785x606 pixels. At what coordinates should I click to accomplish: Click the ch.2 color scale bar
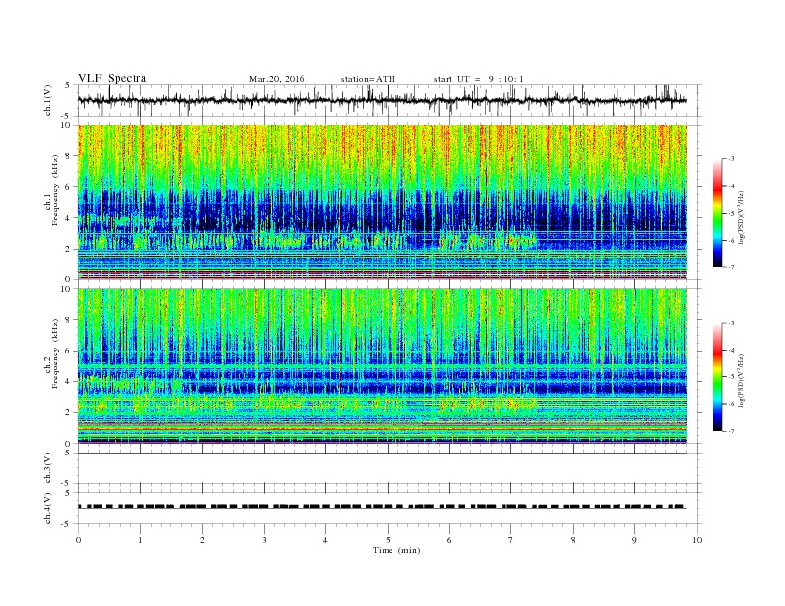point(718,377)
